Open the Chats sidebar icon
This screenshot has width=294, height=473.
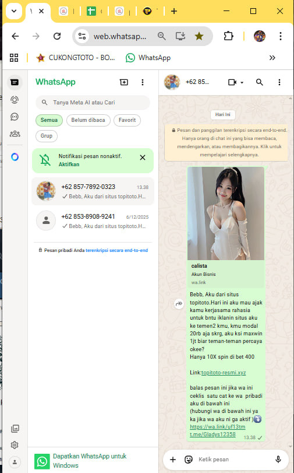click(x=15, y=82)
